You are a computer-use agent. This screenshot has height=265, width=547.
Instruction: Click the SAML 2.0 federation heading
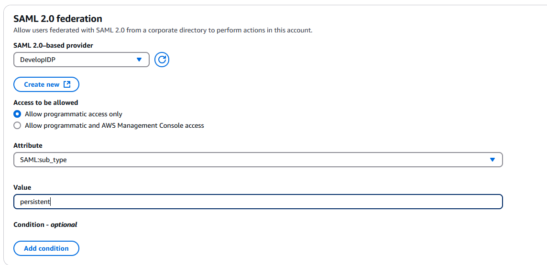tap(58, 19)
